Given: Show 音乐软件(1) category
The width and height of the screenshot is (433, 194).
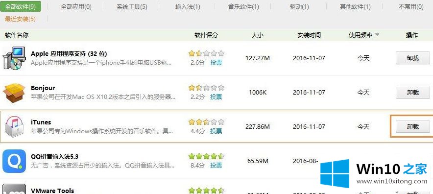Looking at the screenshot, I should point(243,7).
